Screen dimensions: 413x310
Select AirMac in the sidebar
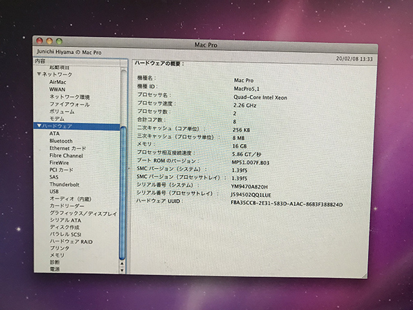(57, 82)
